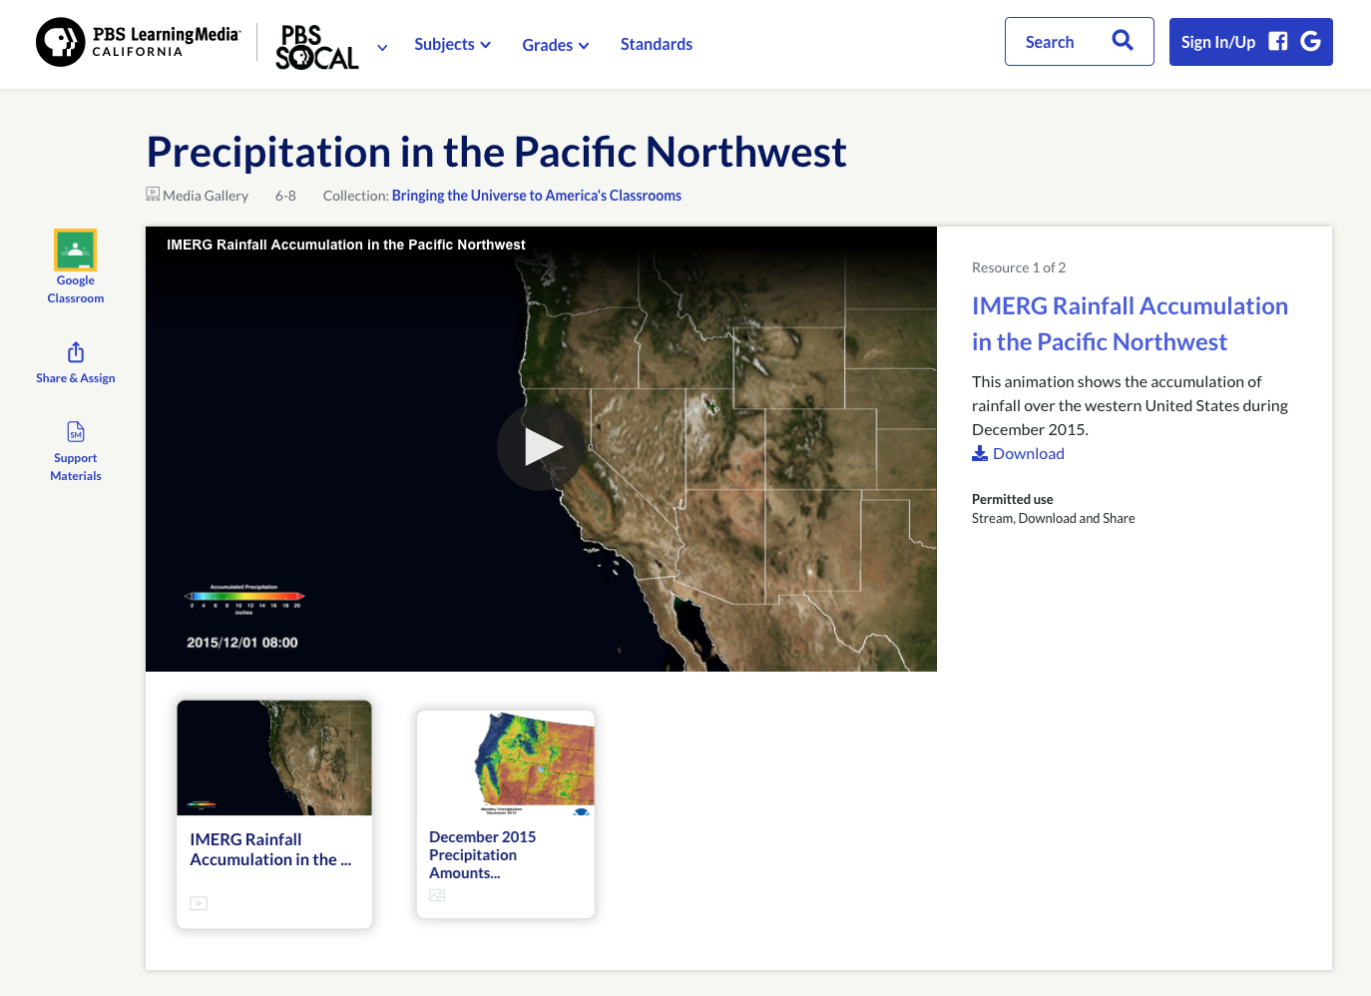Image resolution: width=1371 pixels, height=996 pixels.
Task: Select the Google sign-in icon
Action: pyautogui.click(x=1310, y=41)
